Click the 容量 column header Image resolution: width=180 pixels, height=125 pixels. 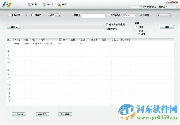tap(75, 40)
